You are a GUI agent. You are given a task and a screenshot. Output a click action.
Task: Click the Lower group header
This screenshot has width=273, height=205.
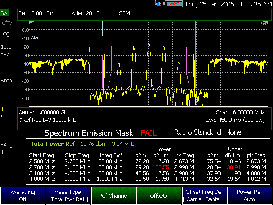(x=163, y=149)
